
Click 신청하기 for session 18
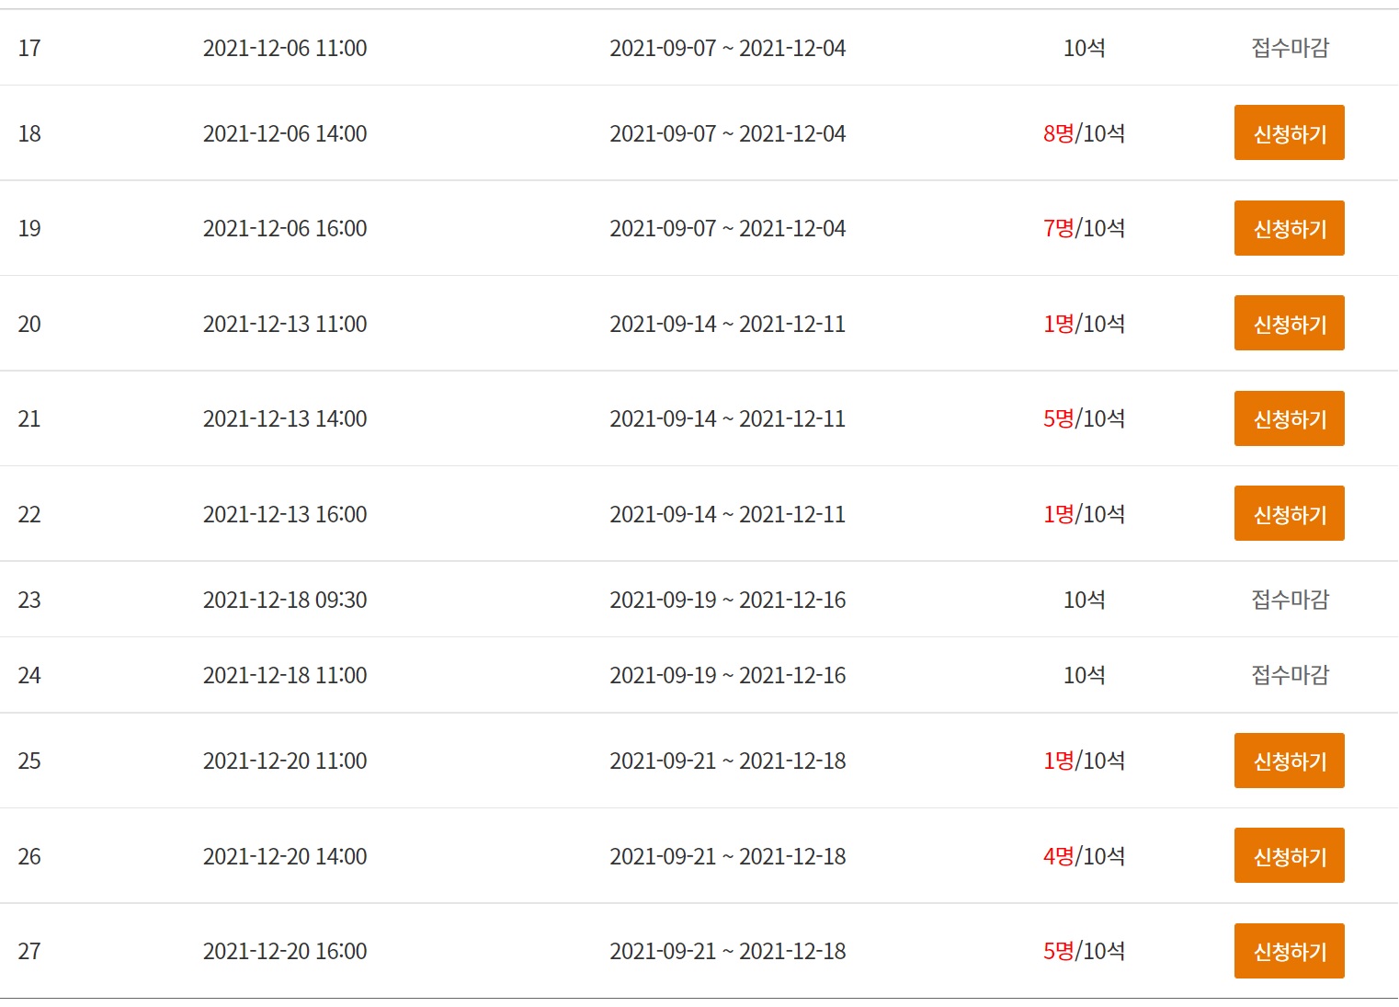(x=1289, y=133)
